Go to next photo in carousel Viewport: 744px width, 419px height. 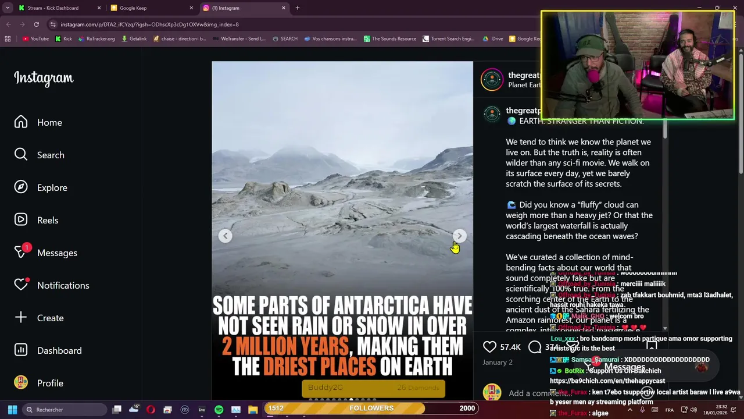pos(459,236)
